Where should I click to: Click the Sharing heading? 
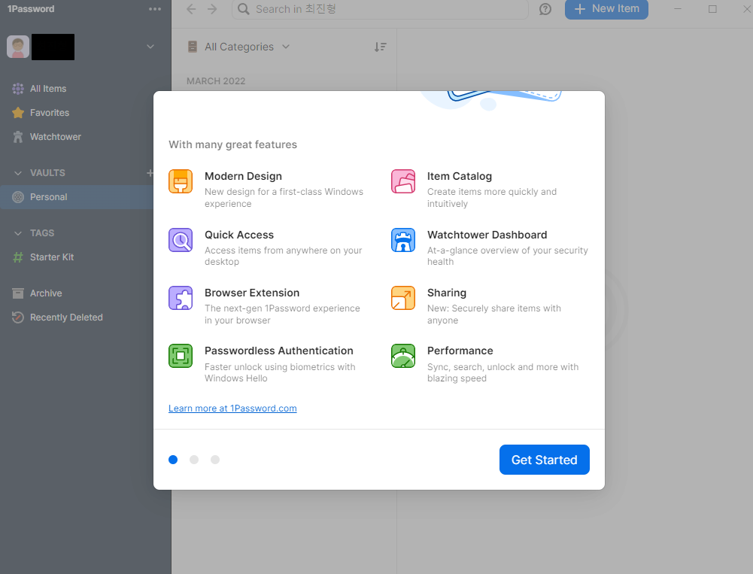[447, 293]
